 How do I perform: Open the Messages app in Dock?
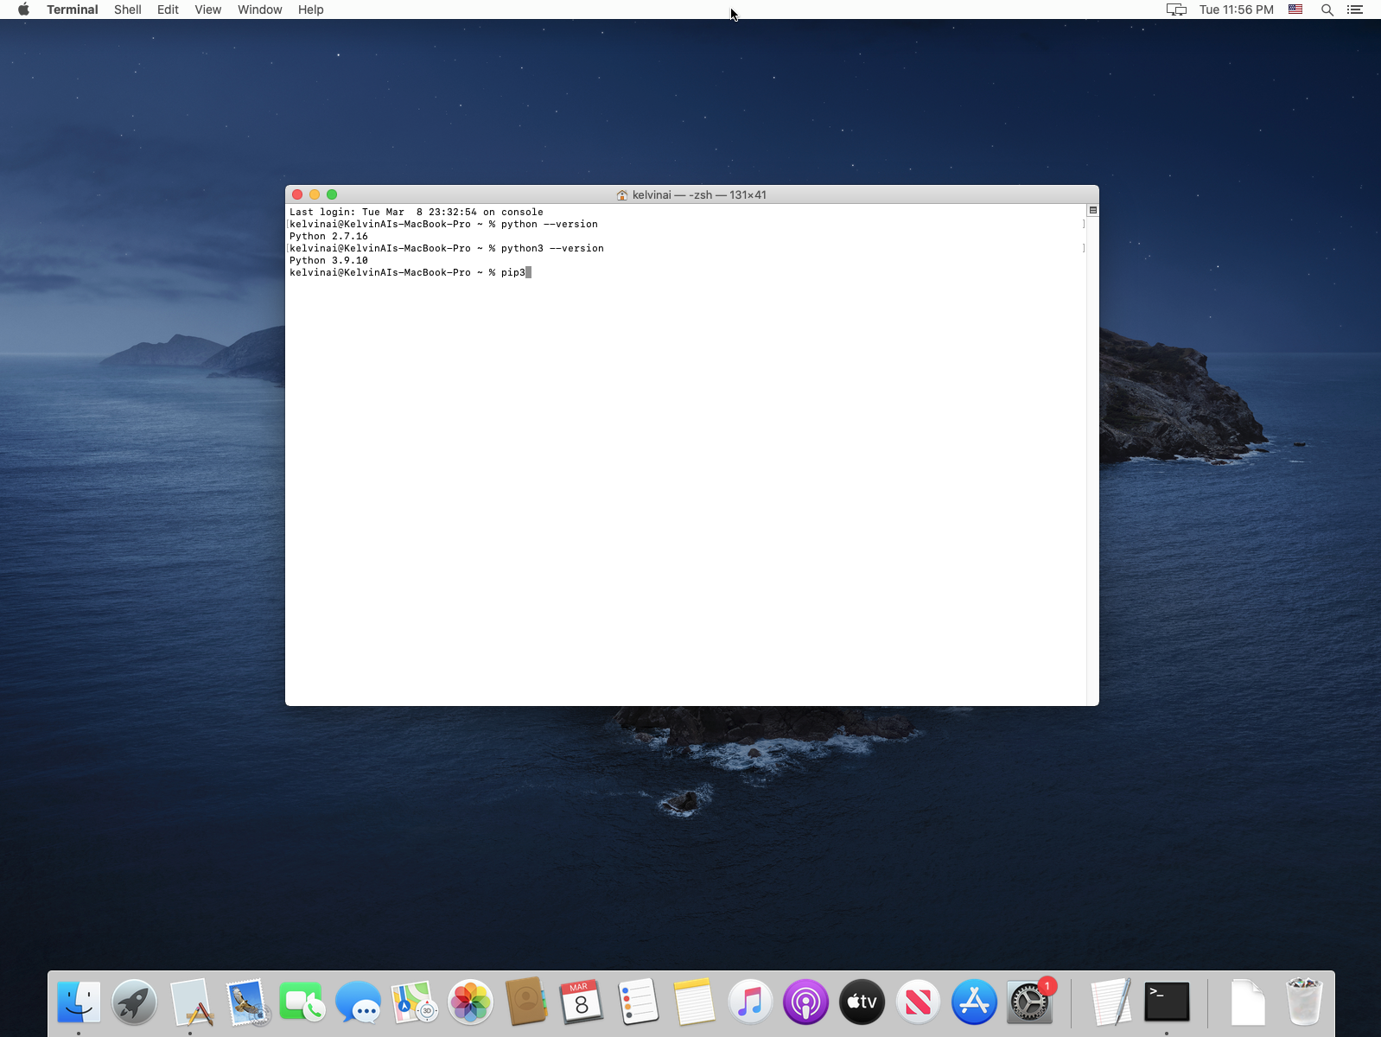[x=358, y=1002]
